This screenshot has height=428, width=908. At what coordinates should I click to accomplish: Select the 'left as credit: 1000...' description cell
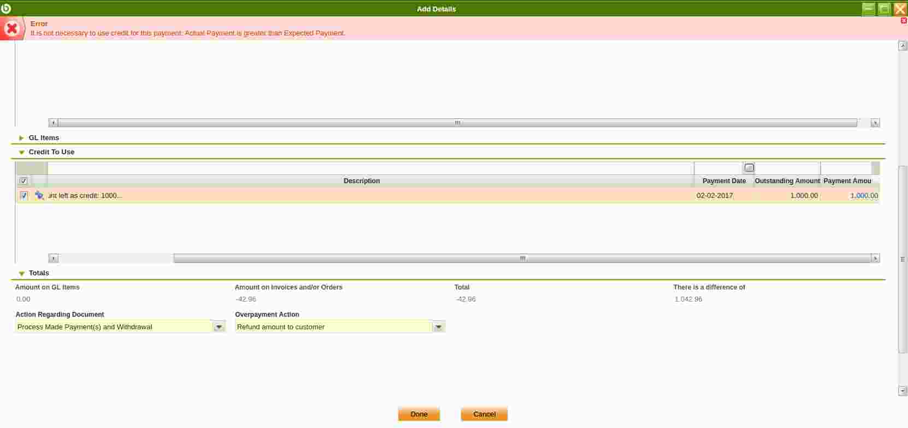[370, 195]
